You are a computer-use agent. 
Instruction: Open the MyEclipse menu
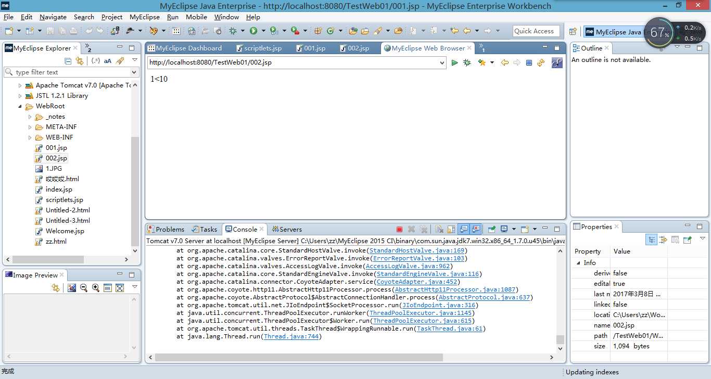[145, 17]
